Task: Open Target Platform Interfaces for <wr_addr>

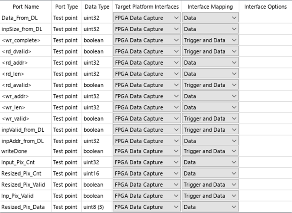Action: tap(146, 96)
